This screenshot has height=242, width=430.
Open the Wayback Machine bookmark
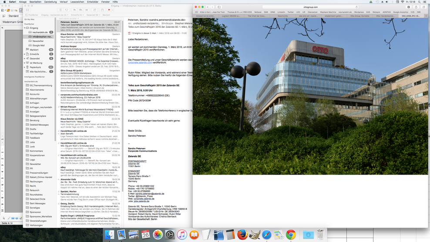pyautogui.click(x=328, y=12)
